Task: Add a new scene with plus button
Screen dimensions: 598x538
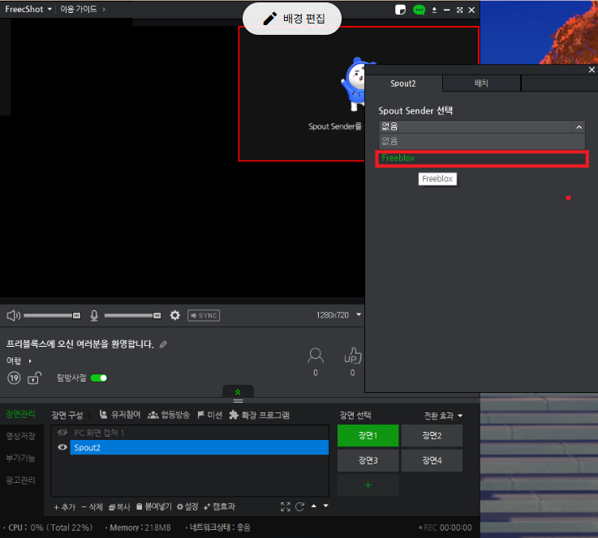Action: click(x=368, y=485)
